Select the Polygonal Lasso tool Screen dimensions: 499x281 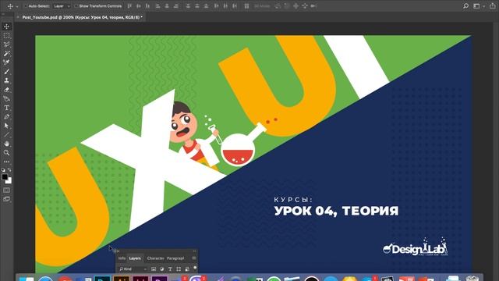(x=7, y=44)
